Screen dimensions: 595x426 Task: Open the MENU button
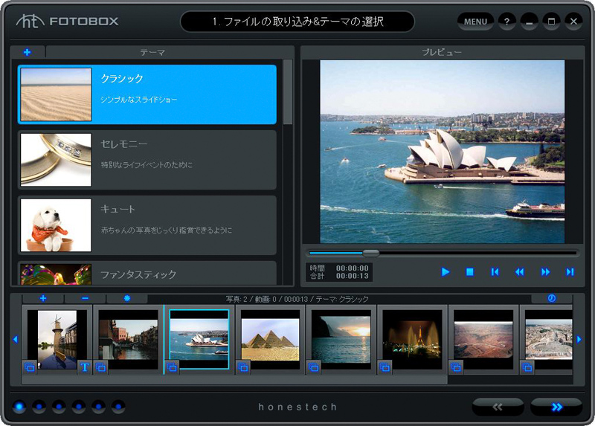coord(475,22)
